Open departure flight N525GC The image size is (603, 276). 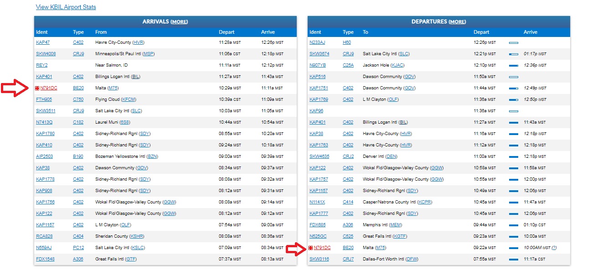coord(318,236)
